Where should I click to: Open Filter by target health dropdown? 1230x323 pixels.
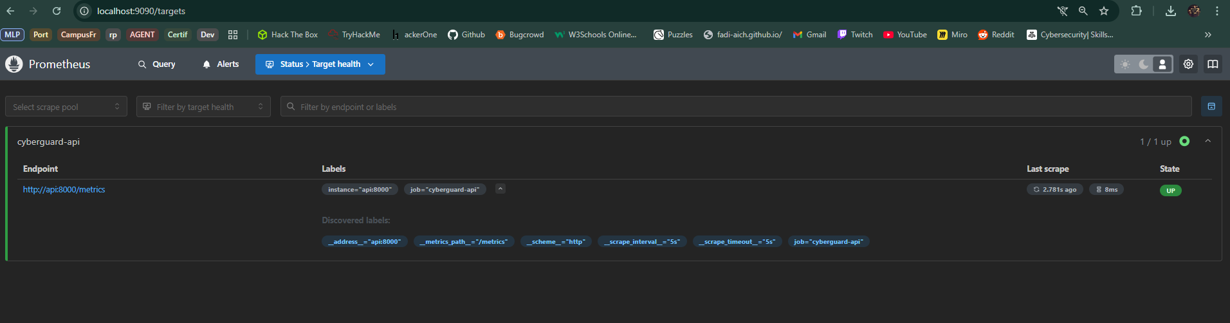click(203, 107)
